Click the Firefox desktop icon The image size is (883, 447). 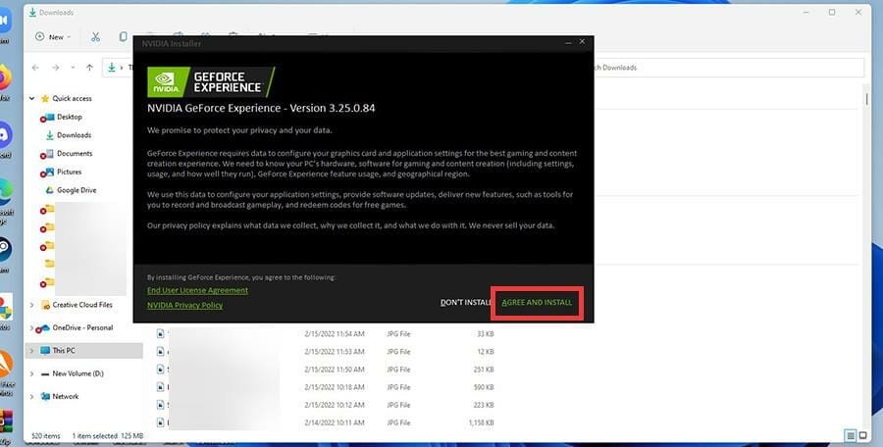(5, 77)
